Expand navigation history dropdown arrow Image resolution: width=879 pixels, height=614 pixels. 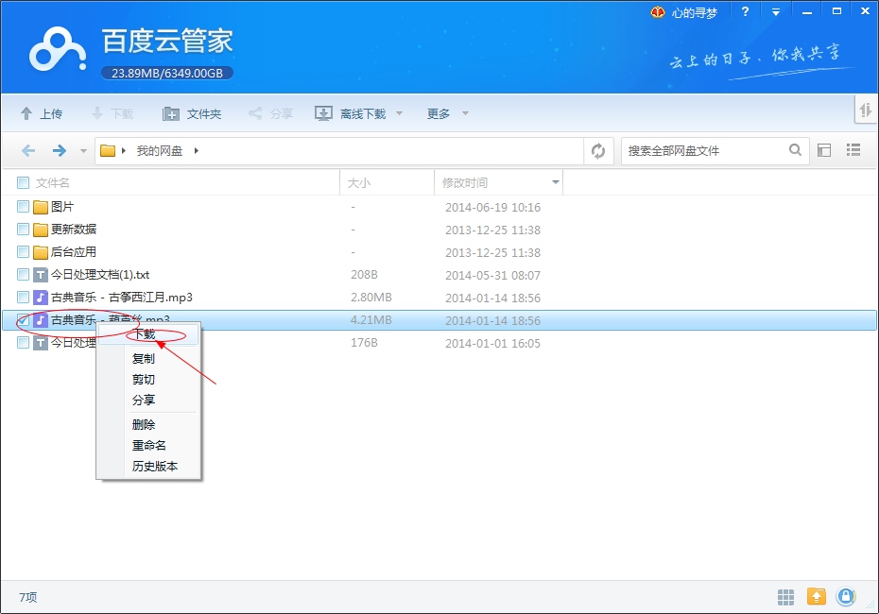83,151
